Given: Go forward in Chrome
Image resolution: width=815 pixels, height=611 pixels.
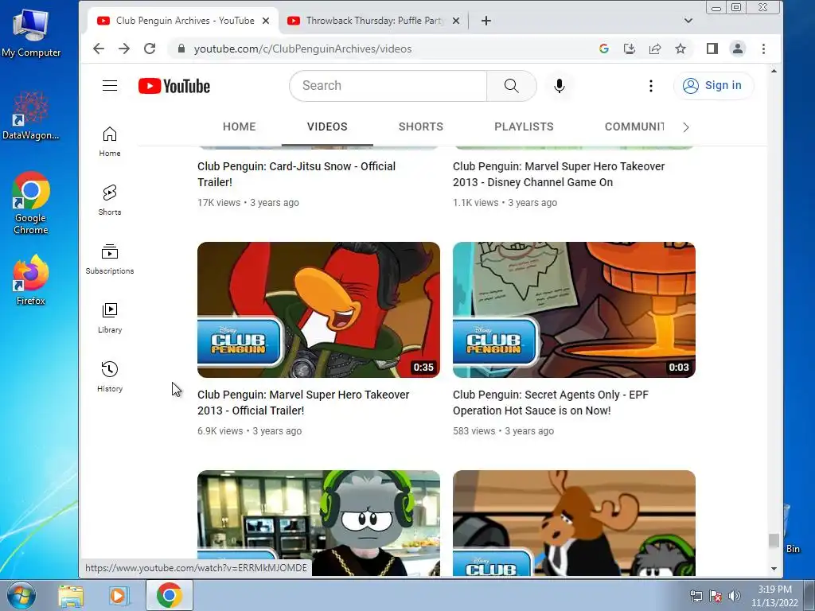Looking at the screenshot, I should pyautogui.click(x=123, y=49).
